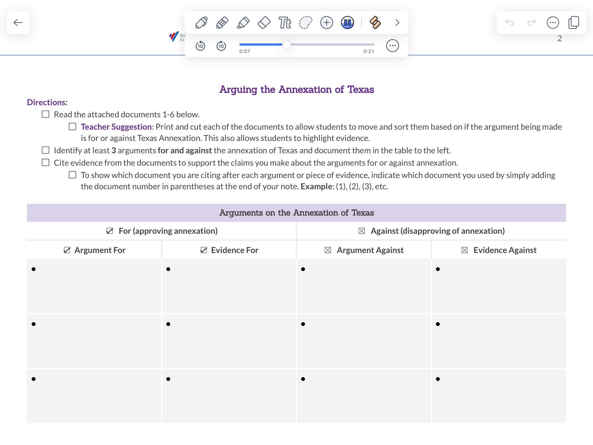Select the pen tool

(201, 23)
